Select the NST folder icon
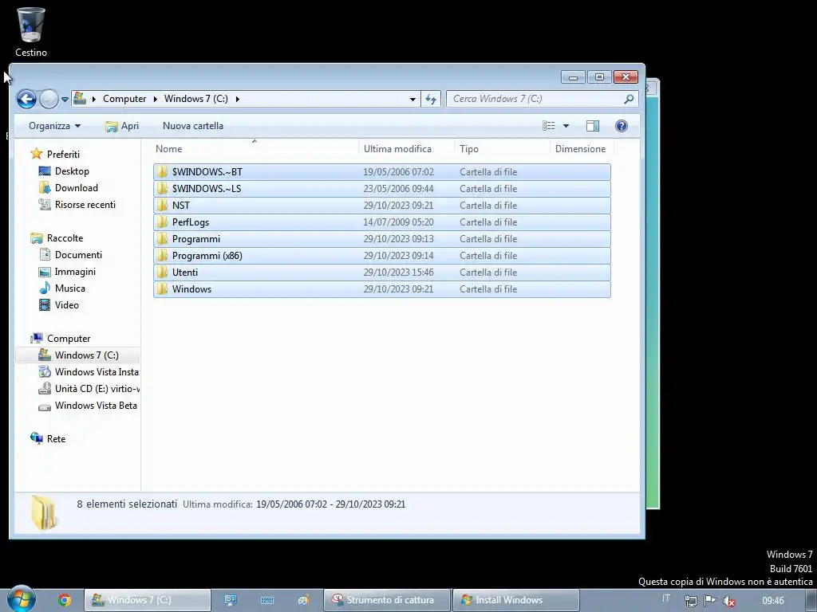 [x=163, y=205]
